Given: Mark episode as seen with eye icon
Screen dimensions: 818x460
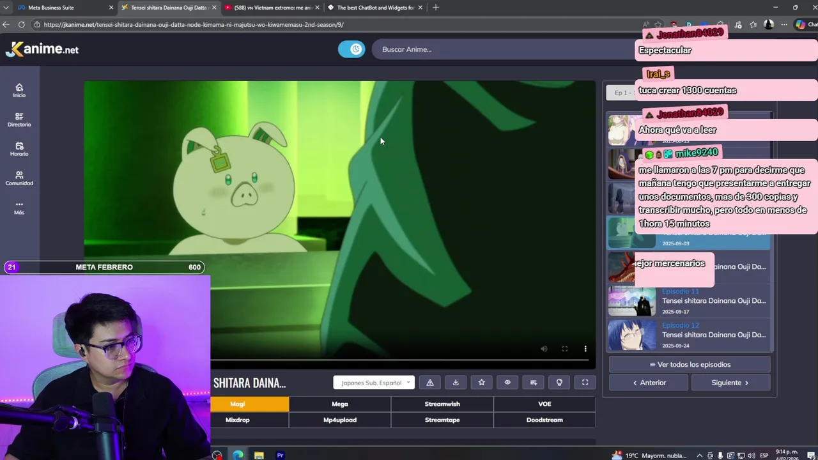Looking at the screenshot, I should coord(507,383).
